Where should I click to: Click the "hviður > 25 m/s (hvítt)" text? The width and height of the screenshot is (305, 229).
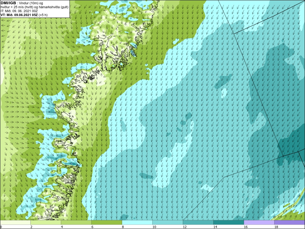click(16, 7)
